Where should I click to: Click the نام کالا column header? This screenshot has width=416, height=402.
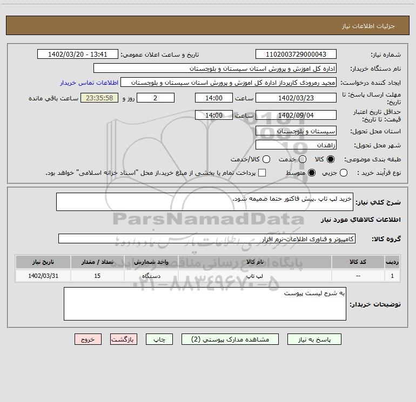coord(254,262)
